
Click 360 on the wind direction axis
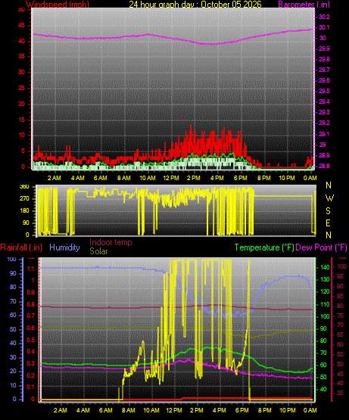coord(24,187)
